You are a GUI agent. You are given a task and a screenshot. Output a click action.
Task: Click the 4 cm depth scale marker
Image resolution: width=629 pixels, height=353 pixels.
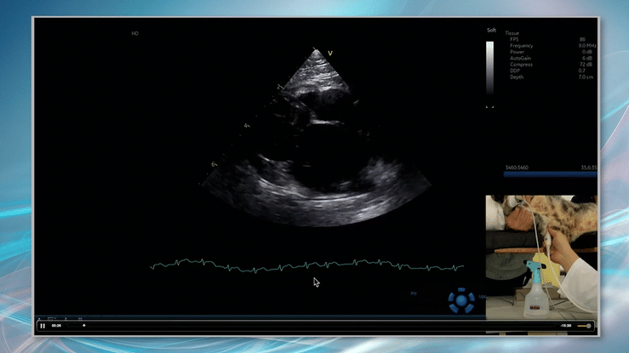[246, 126]
